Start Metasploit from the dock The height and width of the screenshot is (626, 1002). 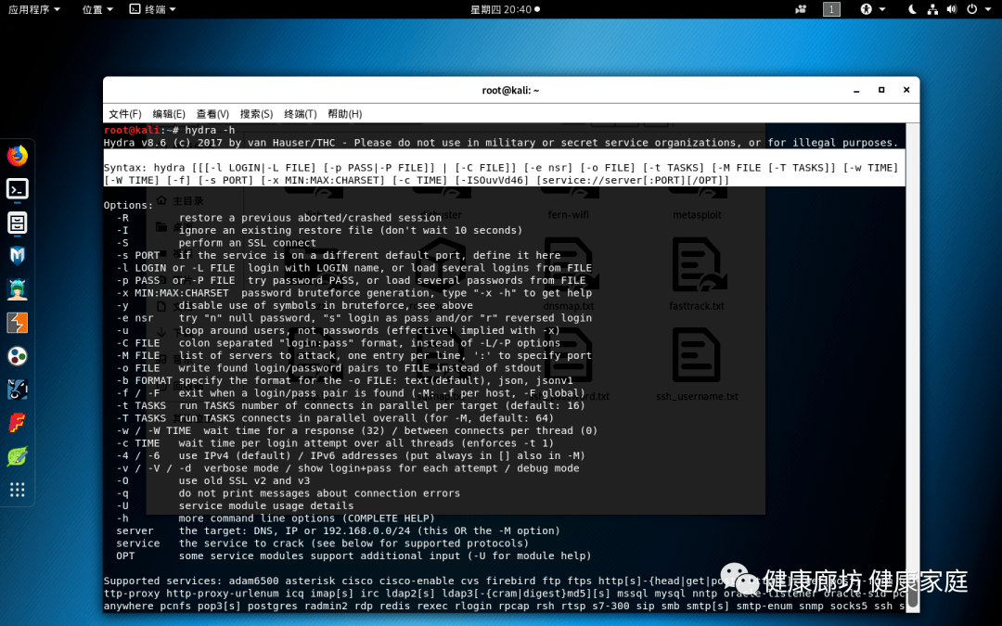(x=18, y=256)
